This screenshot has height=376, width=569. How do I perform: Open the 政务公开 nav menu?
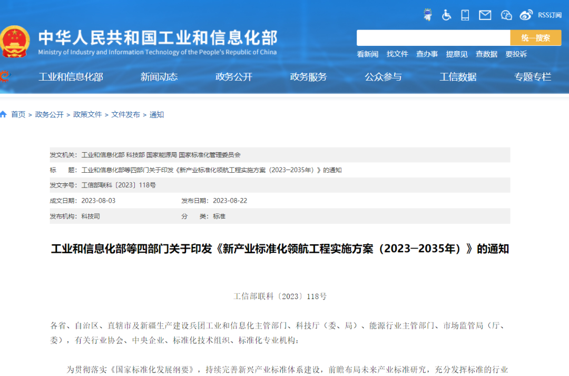tap(234, 77)
